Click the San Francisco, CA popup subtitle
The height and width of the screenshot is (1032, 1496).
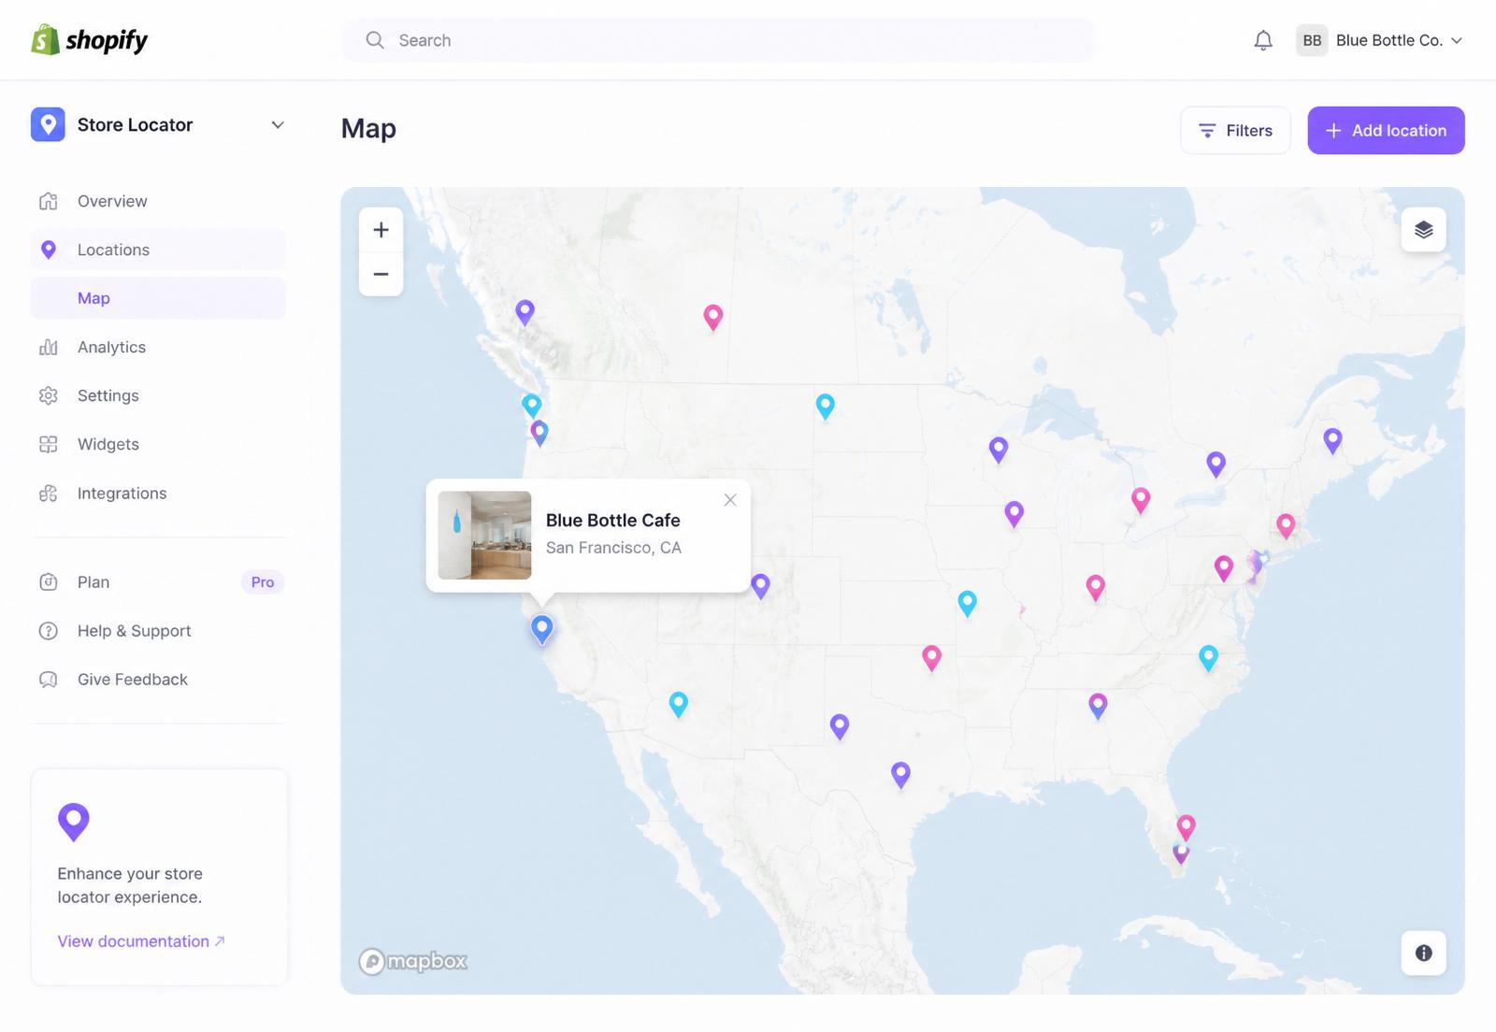613,548
